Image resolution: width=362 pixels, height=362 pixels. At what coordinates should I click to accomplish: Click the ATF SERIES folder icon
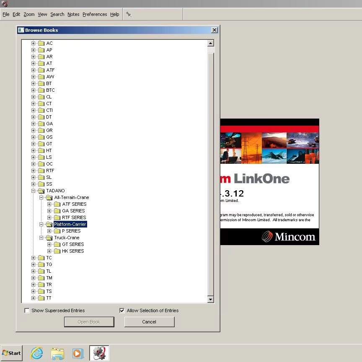[57, 204]
